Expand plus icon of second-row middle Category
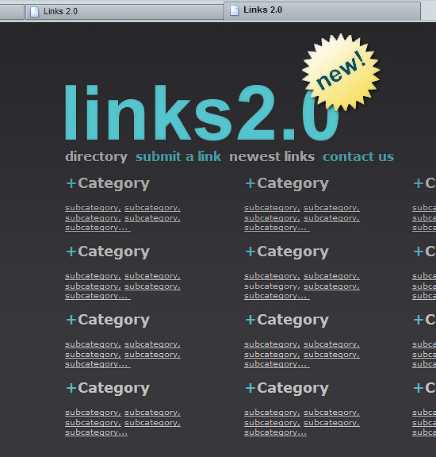The width and height of the screenshot is (436, 457). tap(251, 252)
